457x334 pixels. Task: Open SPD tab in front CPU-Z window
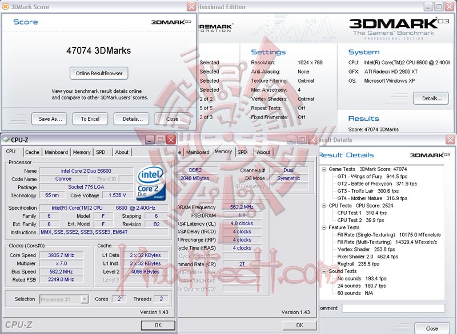pyautogui.click(x=101, y=152)
